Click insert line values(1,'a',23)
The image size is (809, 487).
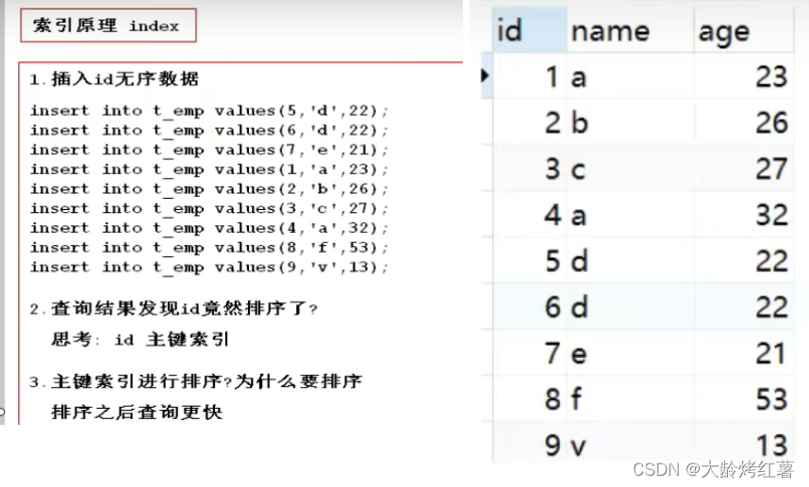[208, 170]
